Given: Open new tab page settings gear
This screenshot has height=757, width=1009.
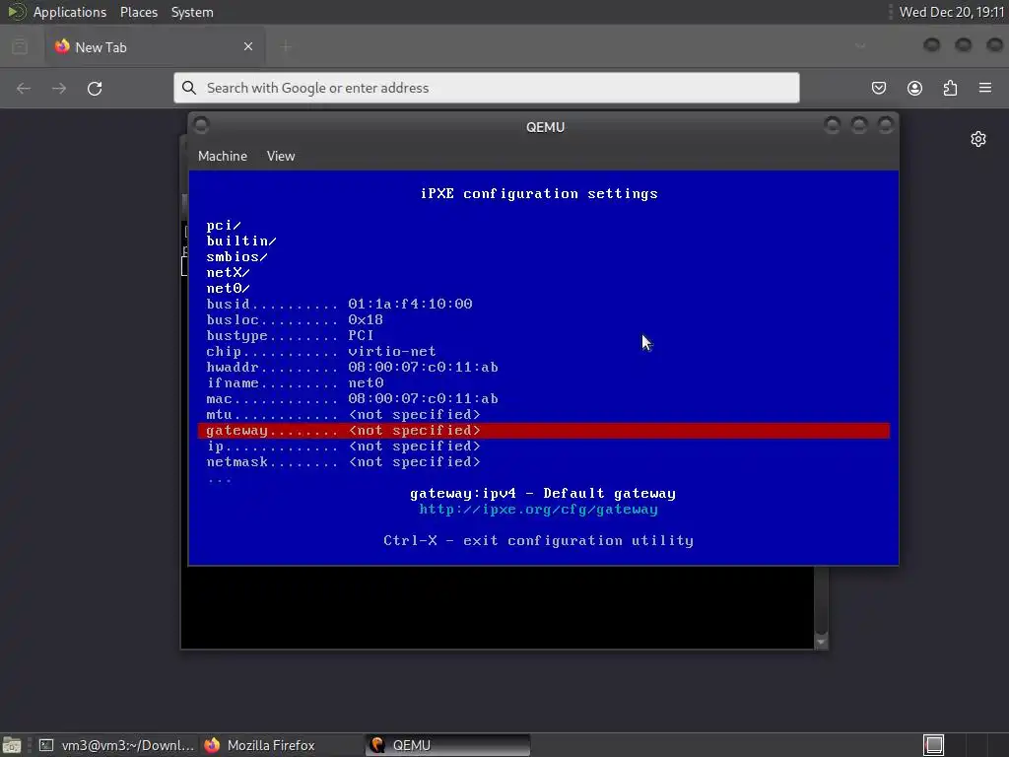Looking at the screenshot, I should coord(978,139).
